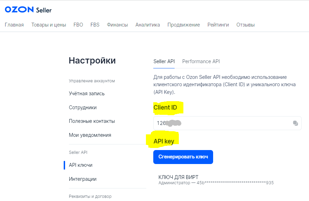The width and height of the screenshot is (309, 201).
Task: Copy the Client ID value icon
Action: click(x=295, y=123)
